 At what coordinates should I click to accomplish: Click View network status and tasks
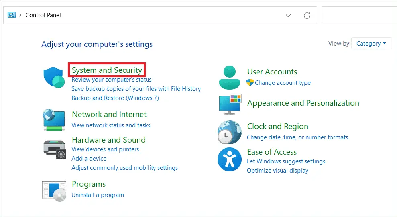111,125
